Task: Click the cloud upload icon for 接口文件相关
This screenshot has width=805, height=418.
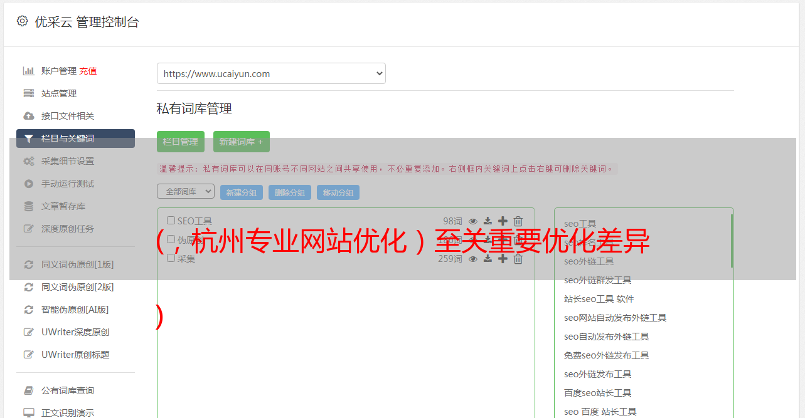Action: click(28, 116)
